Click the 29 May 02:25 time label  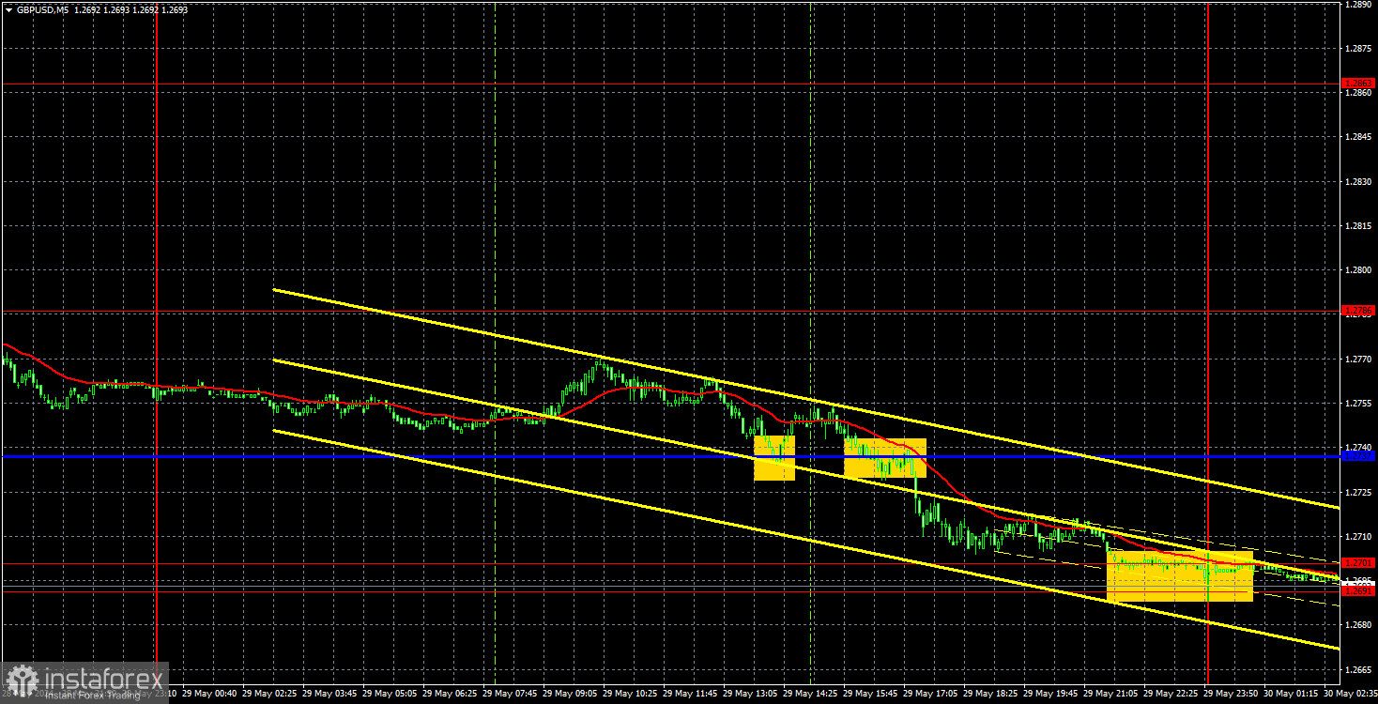(270, 695)
